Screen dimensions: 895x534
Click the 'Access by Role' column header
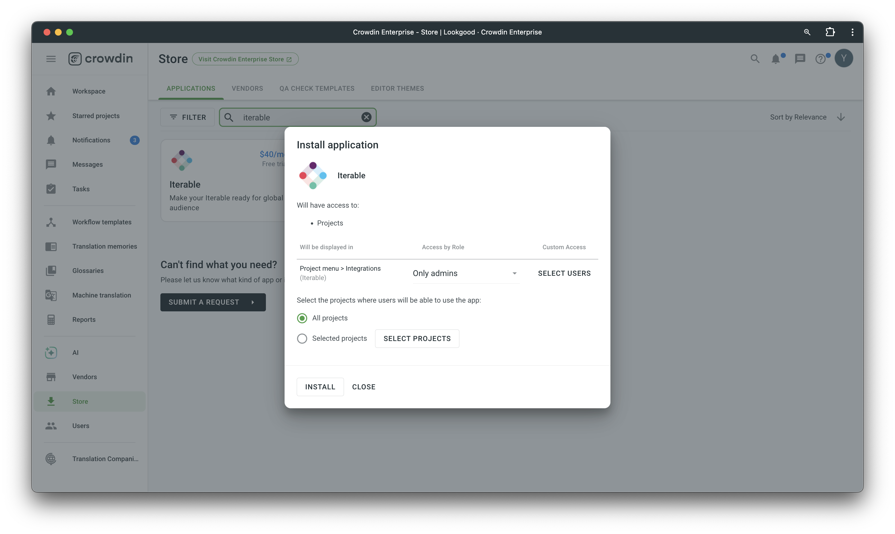pos(443,247)
